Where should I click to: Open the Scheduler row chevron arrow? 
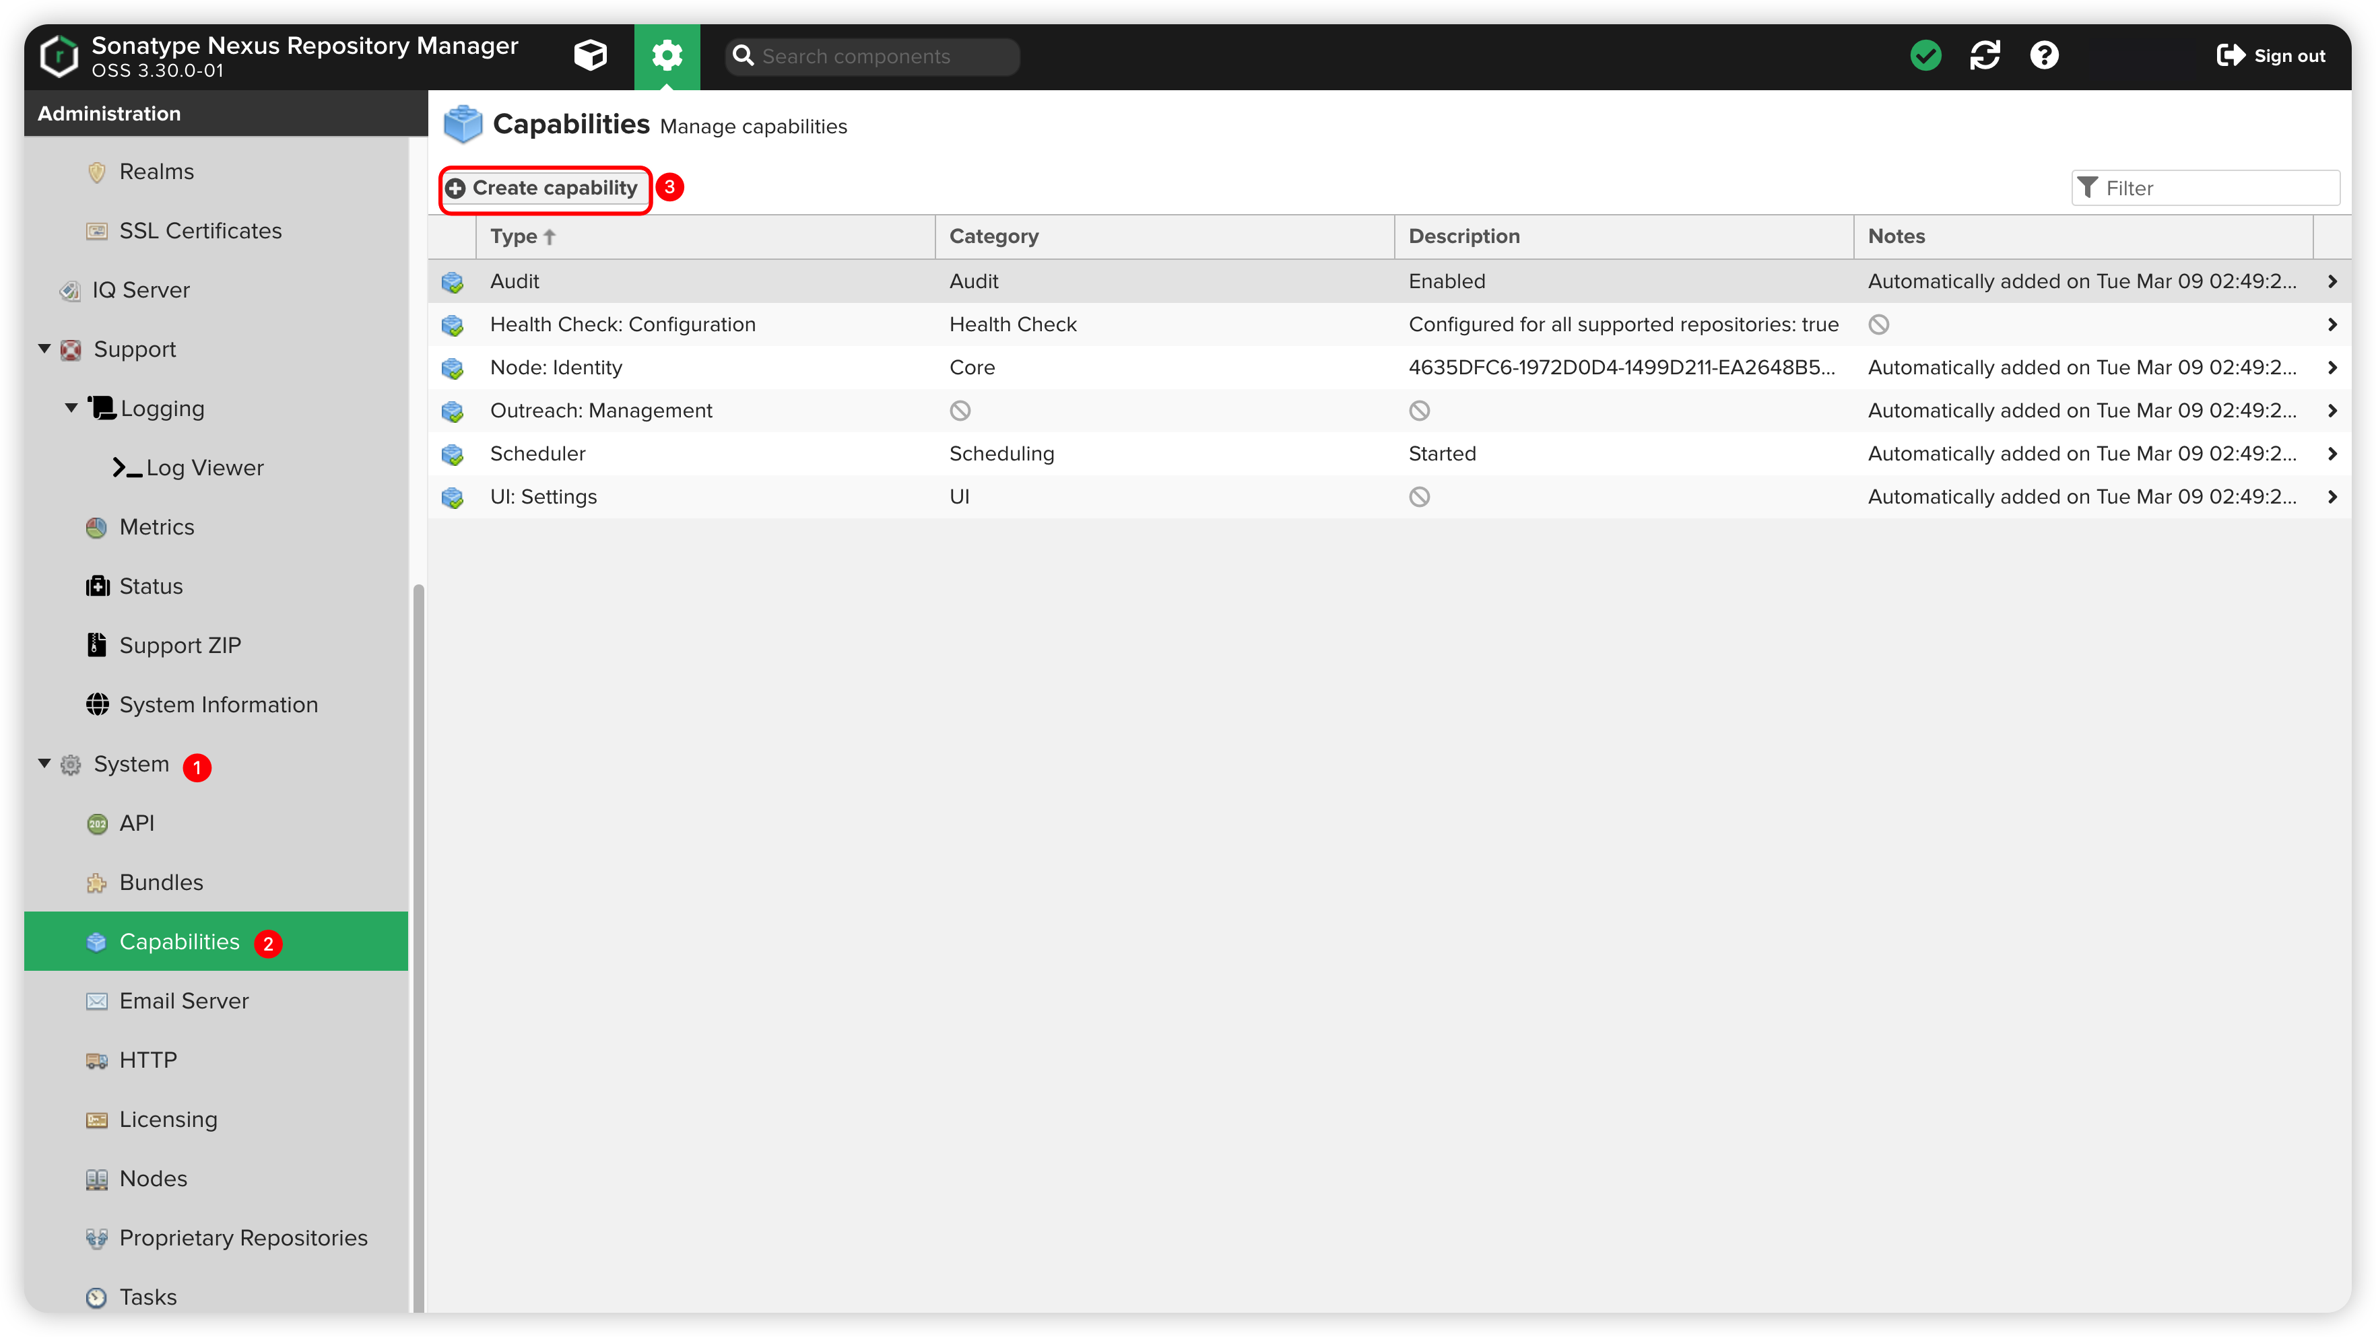2332,454
